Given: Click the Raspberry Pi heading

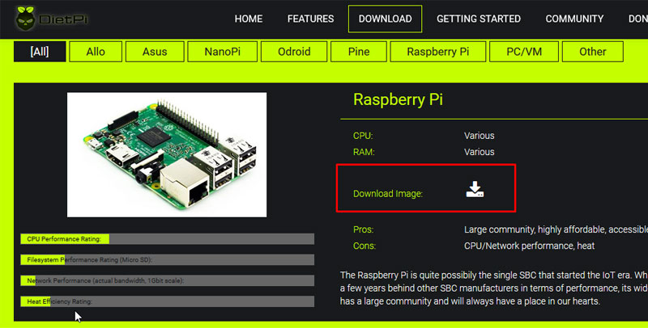Looking at the screenshot, I should 398,99.
